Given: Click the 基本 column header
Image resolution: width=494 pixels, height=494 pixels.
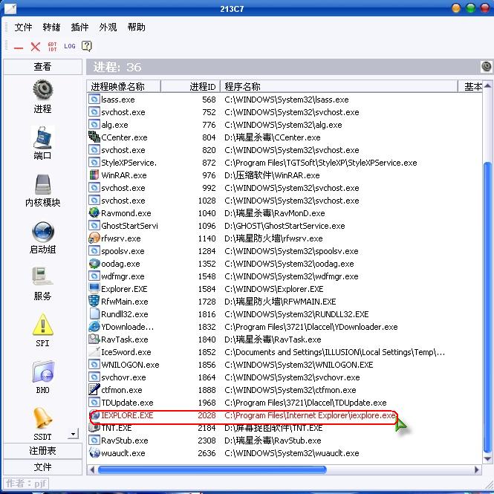Looking at the screenshot, I should (x=470, y=86).
